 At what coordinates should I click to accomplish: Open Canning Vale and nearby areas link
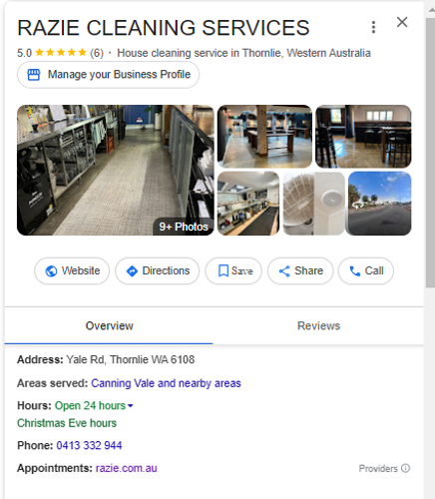(x=166, y=383)
